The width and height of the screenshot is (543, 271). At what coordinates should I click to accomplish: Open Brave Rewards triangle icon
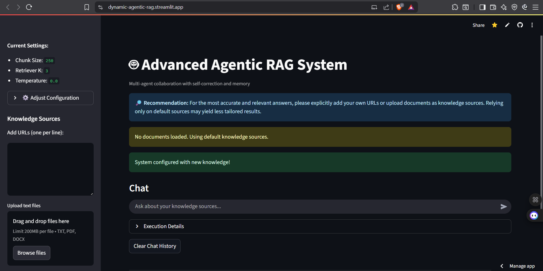[x=411, y=7]
